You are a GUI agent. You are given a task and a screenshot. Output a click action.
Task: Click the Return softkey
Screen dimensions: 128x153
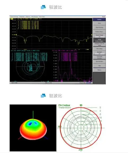tap(99, 70)
